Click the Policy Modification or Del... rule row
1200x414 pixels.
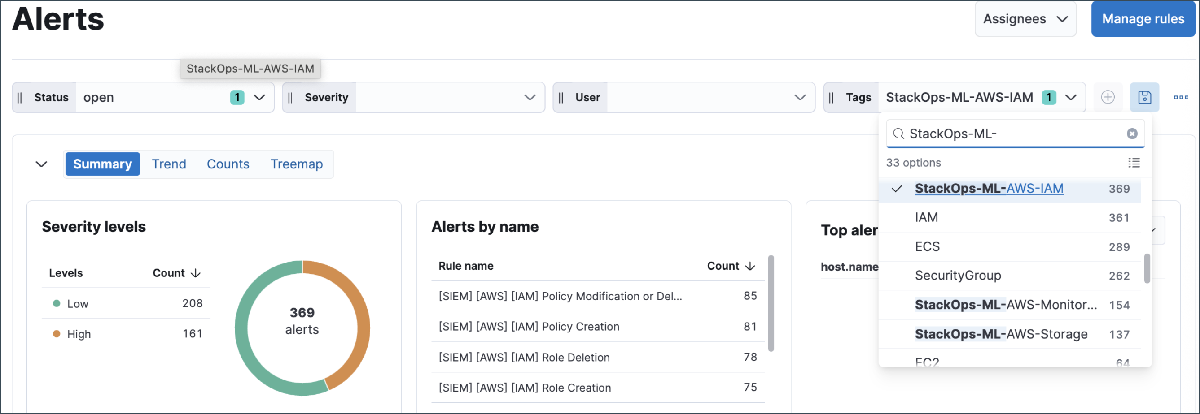(x=598, y=296)
